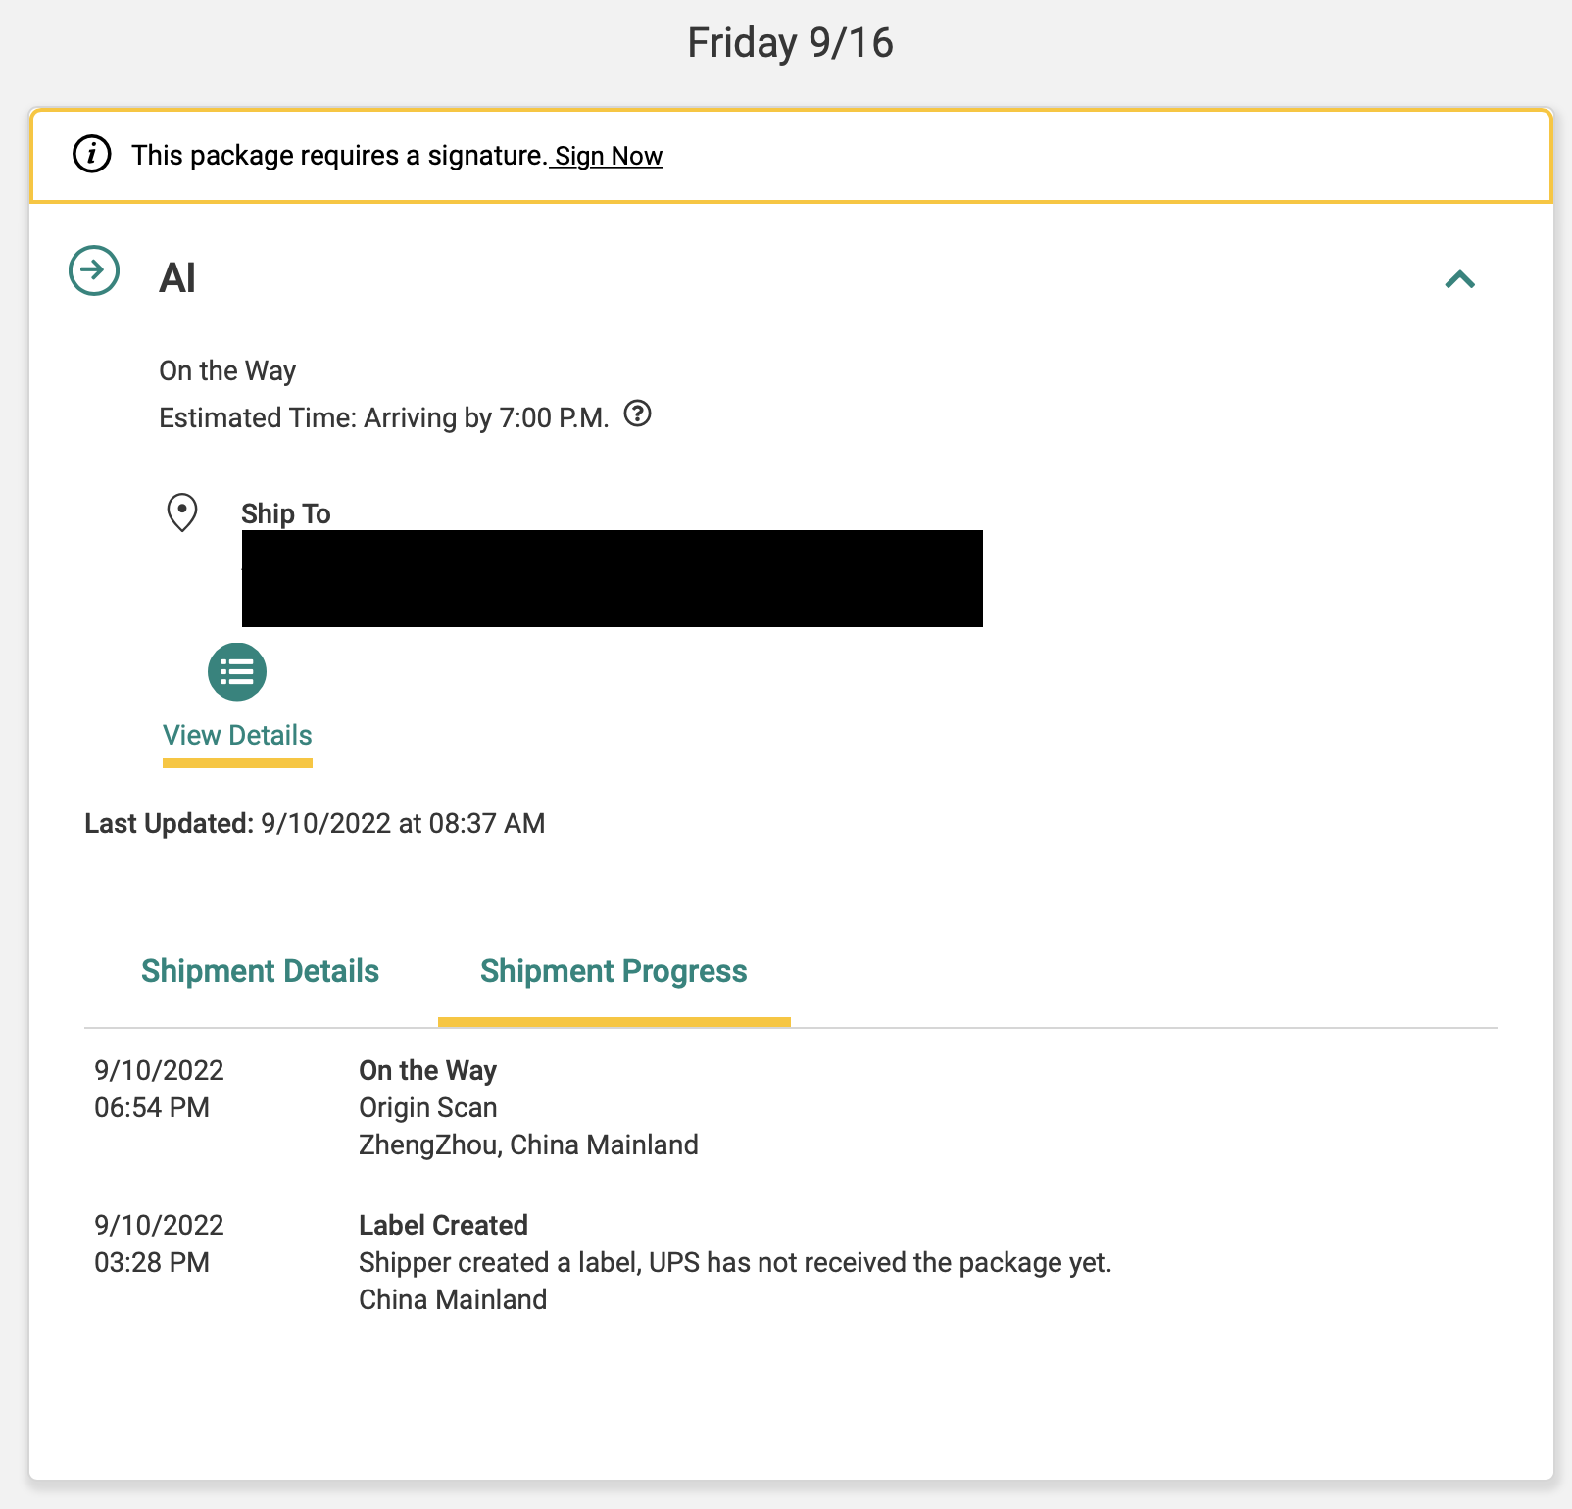This screenshot has width=1572, height=1509.
Task: Click the '06:54 PM' time entry
Action: coord(152,1108)
